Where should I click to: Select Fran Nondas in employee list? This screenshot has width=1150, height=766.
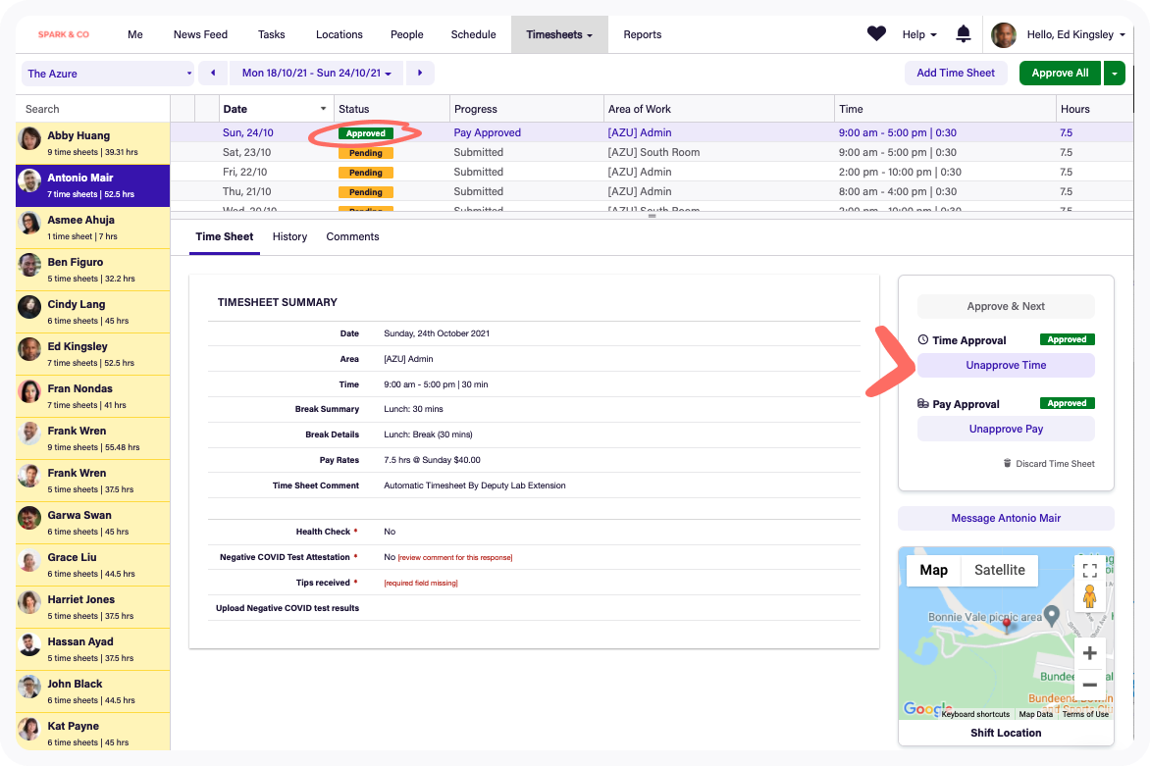click(x=93, y=396)
